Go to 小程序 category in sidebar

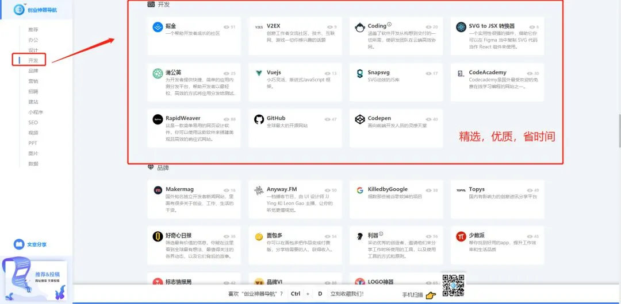(x=36, y=112)
